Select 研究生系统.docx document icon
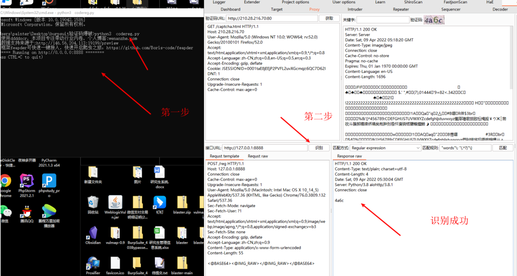 (159, 172)
